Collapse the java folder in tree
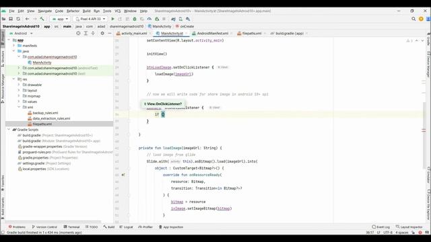Screen dimensions: 431x242 13,51
